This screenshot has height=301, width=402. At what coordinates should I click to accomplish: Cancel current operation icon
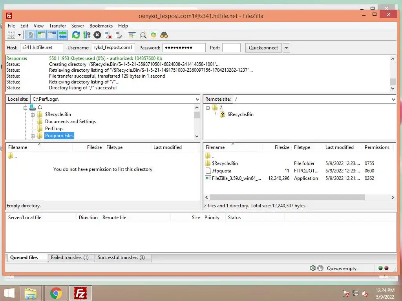[x=97, y=35]
